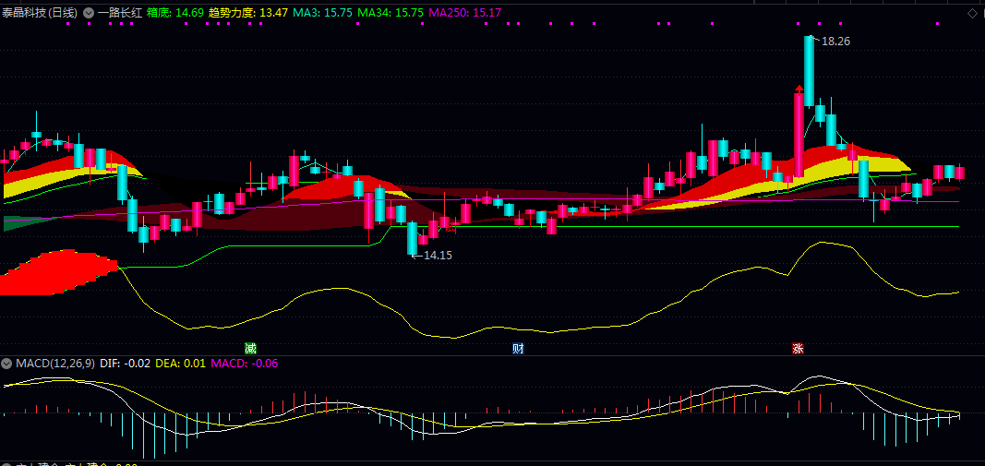
Task: Select the 一路长红 indicator name
Action: click(x=120, y=13)
